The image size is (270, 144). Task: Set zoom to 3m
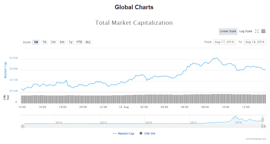click(x=62, y=42)
